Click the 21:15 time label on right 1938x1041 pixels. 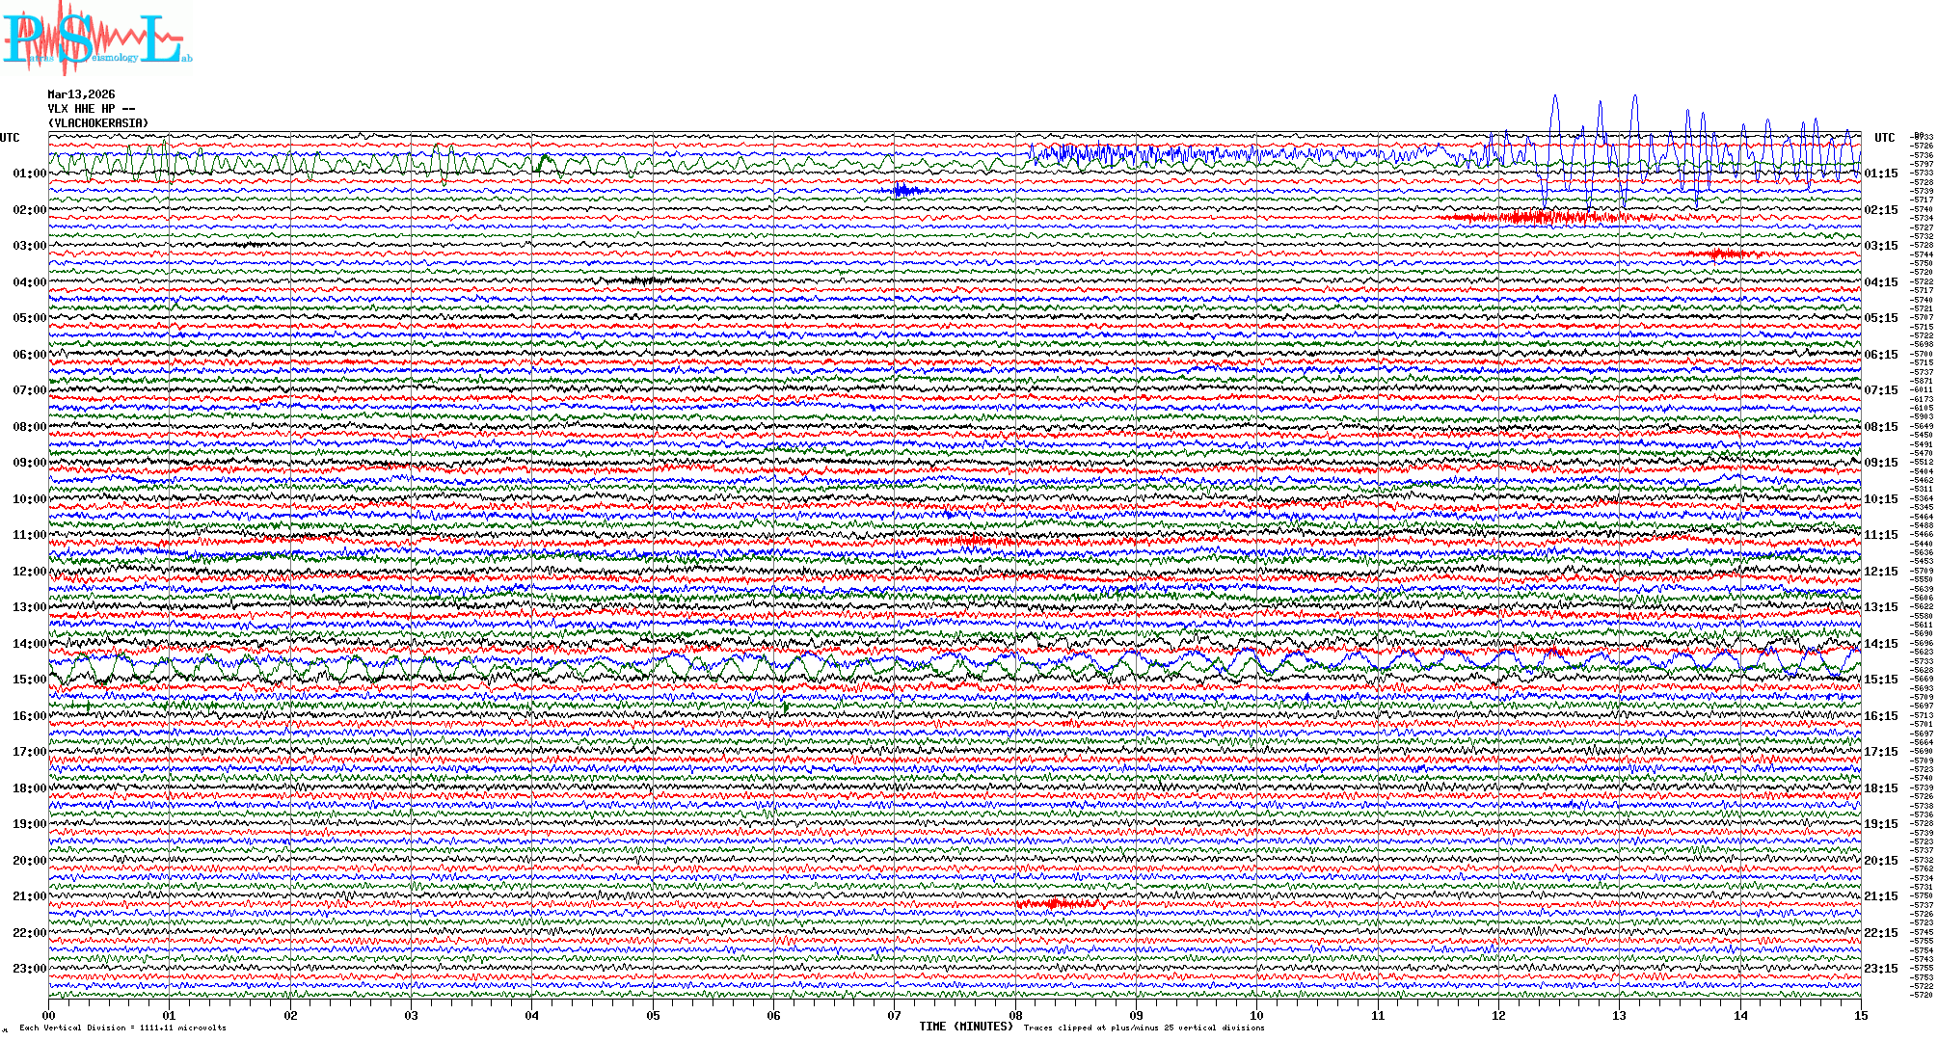(x=1880, y=896)
